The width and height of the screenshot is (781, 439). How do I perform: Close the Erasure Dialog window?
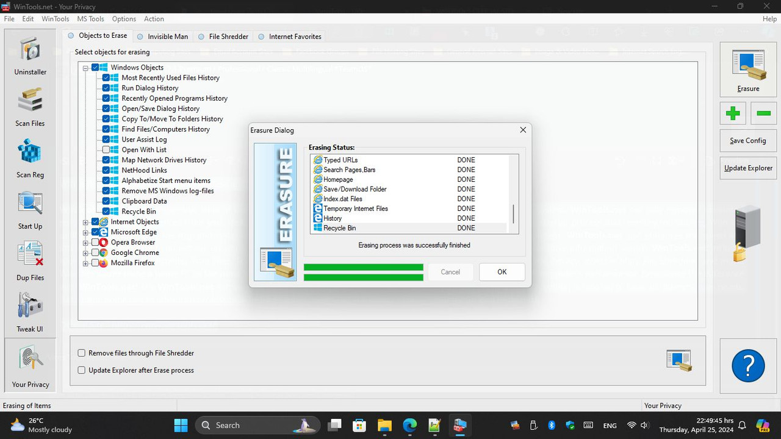point(523,130)
